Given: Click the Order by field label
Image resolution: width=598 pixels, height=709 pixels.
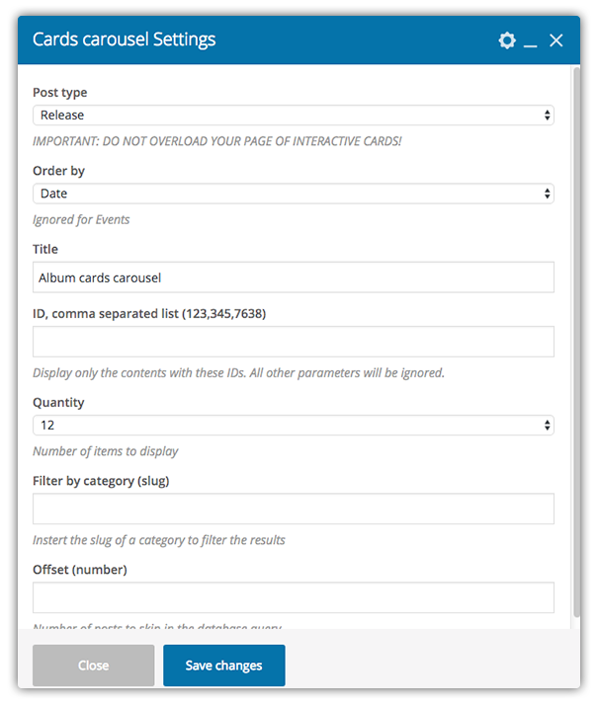Looking at the screenshot, I should [x=59, y=171].
